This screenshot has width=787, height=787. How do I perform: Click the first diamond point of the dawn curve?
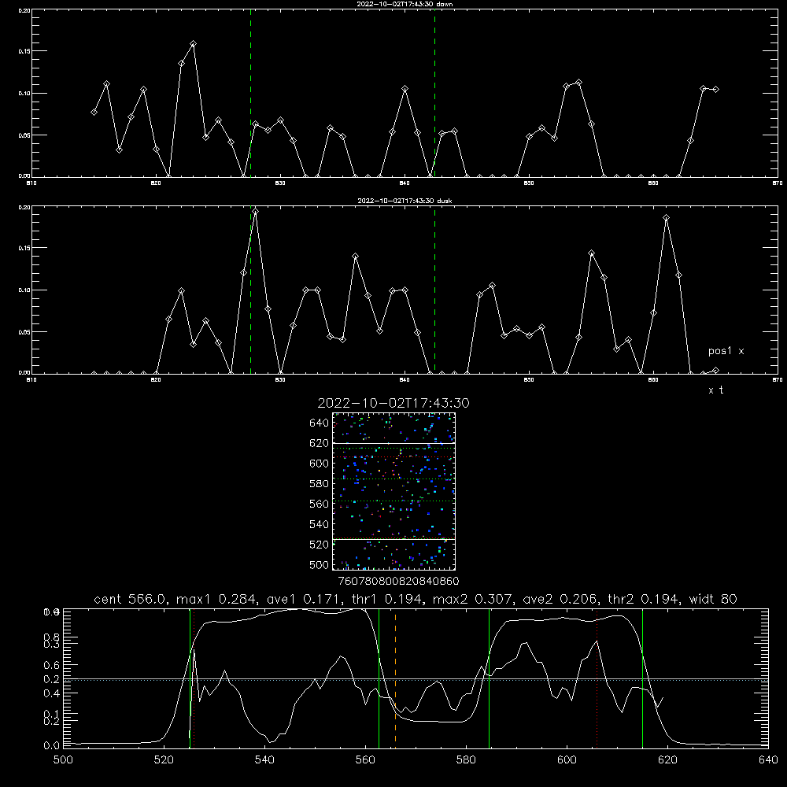pyautogui.click(x=94, y=112)
